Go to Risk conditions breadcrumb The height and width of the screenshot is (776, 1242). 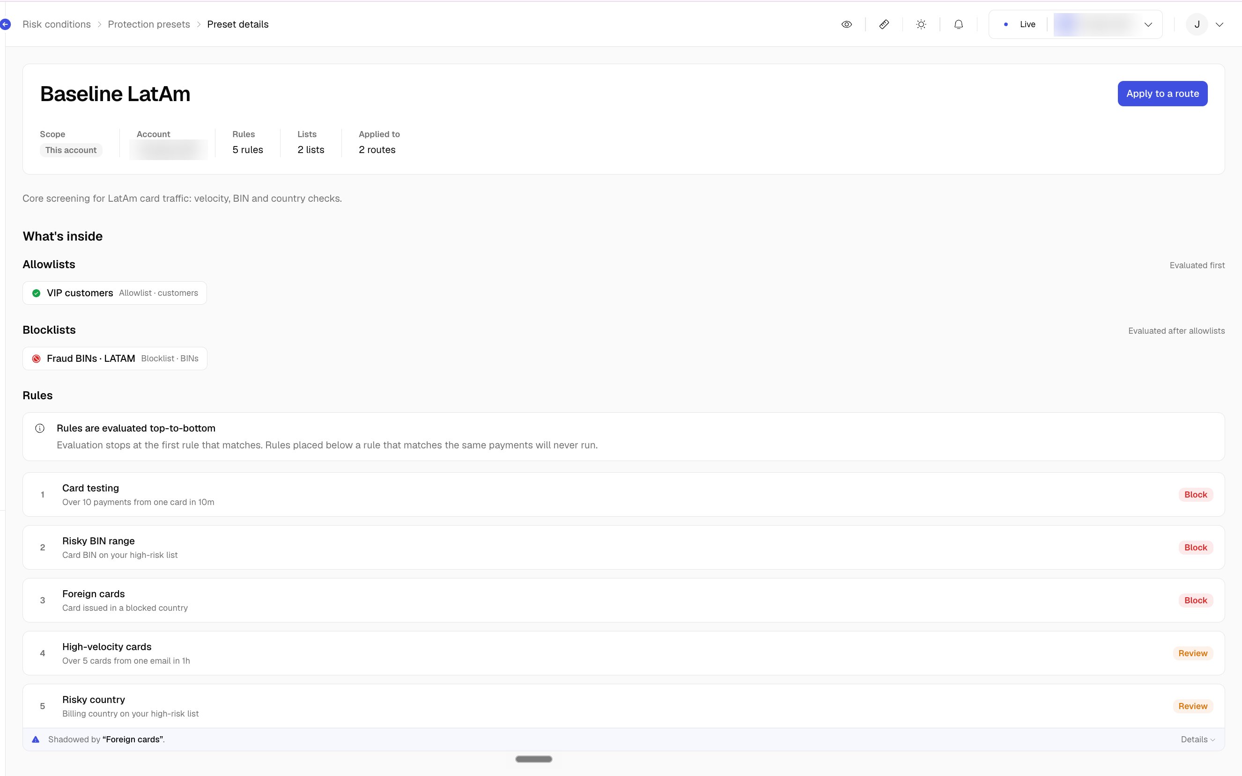(57, 24)
